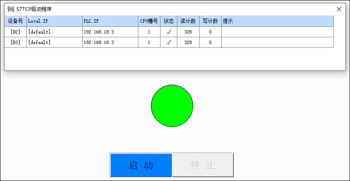Click the 停止 button
Screen dimensions: 350x181
[x=203, y=165]
